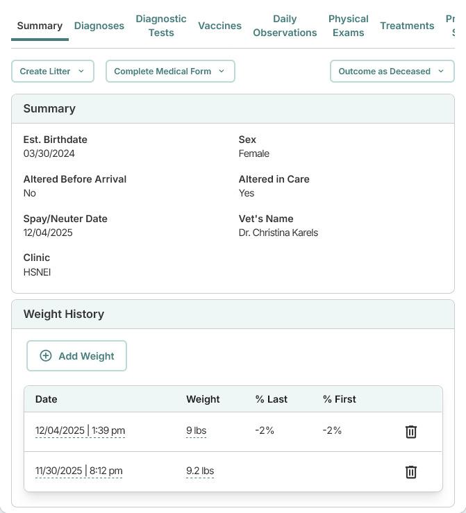Select the Summary tab
This screenshot has width=466, height=513.
pyautogui.click(x=40, y=26)
